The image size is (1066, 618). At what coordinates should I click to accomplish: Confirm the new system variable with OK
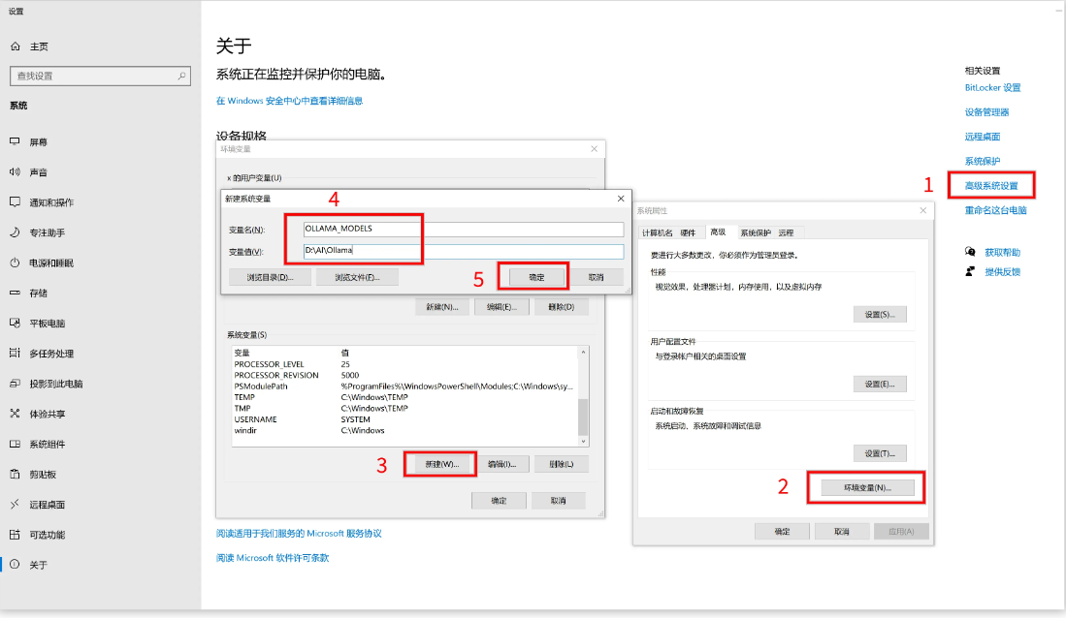point(536,277)
